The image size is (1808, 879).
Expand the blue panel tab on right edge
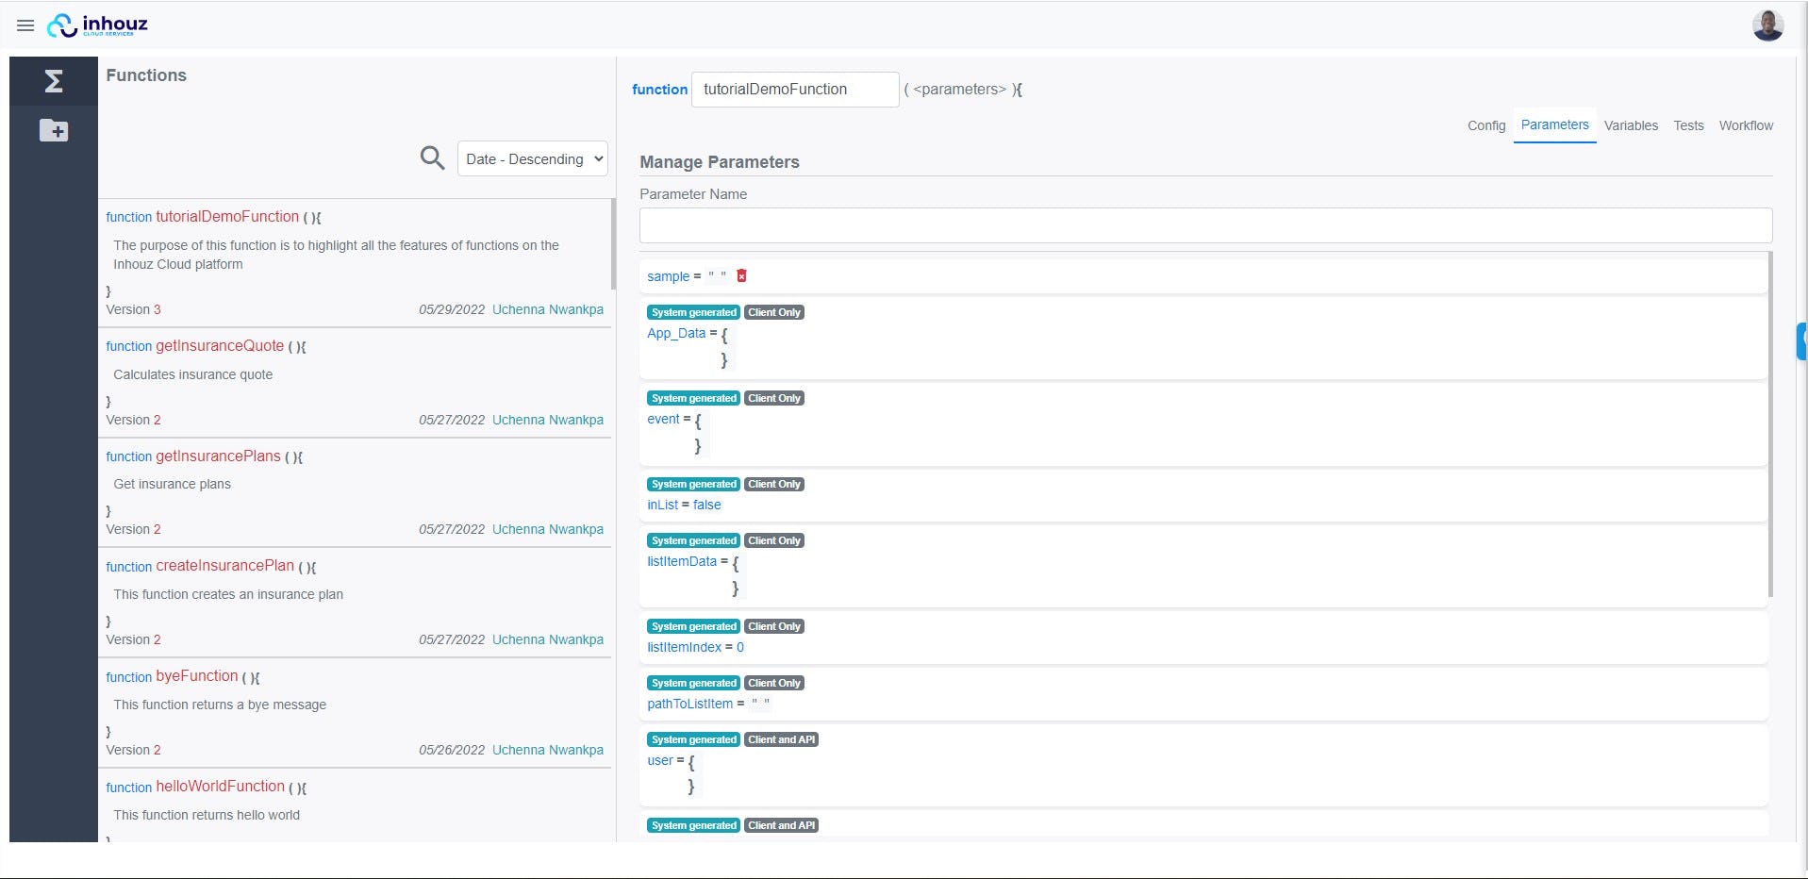click(1801, 341)
